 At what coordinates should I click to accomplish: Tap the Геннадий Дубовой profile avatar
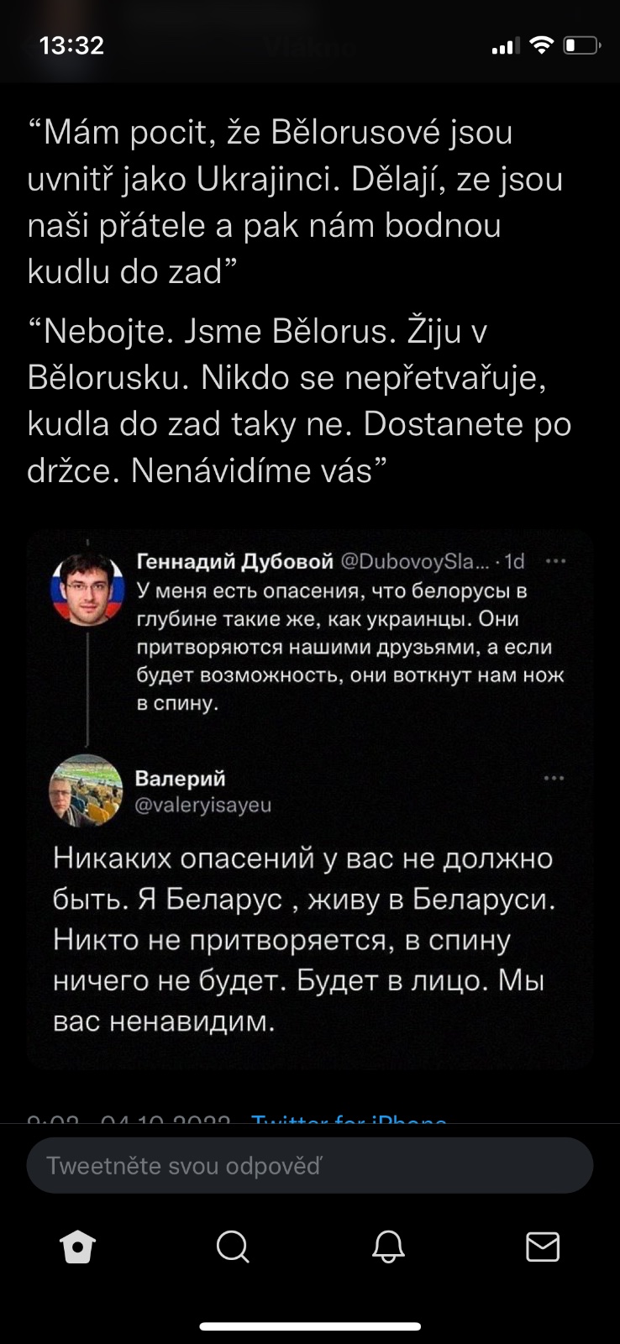tap(87, 588)
